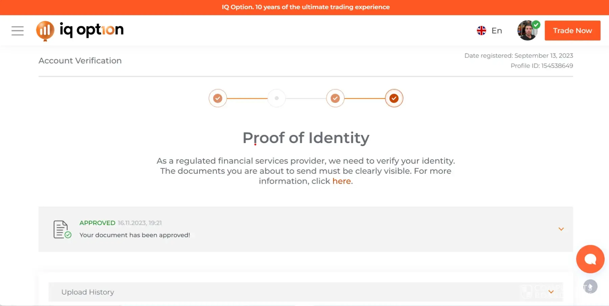
Task: Go to the first verification step circle
Action: (x=218, y=98)
